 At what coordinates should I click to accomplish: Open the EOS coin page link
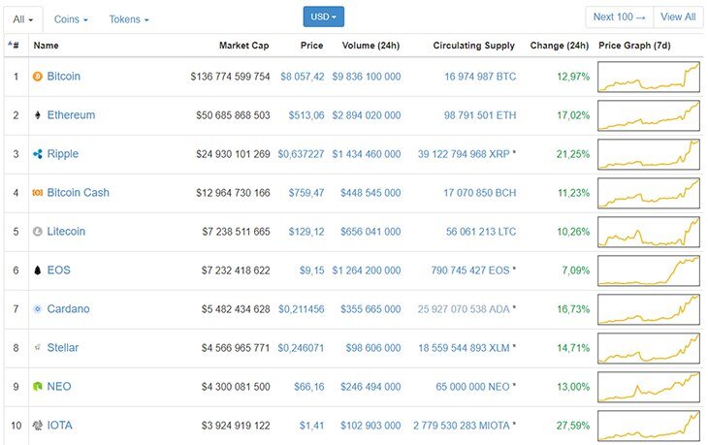tap(59, 270)
